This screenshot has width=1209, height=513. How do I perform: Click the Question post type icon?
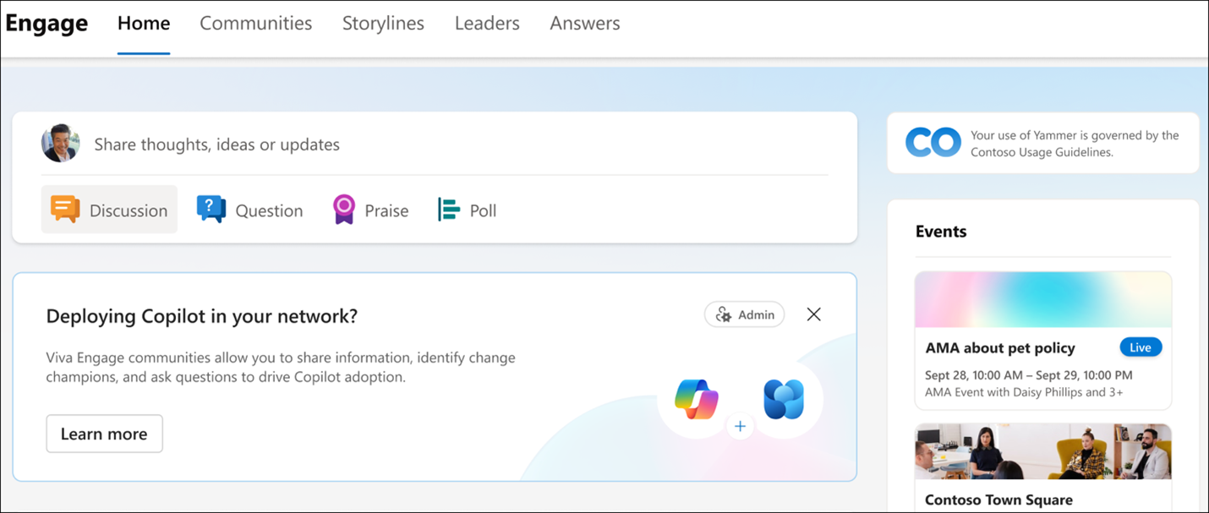(x=210, y=209)
